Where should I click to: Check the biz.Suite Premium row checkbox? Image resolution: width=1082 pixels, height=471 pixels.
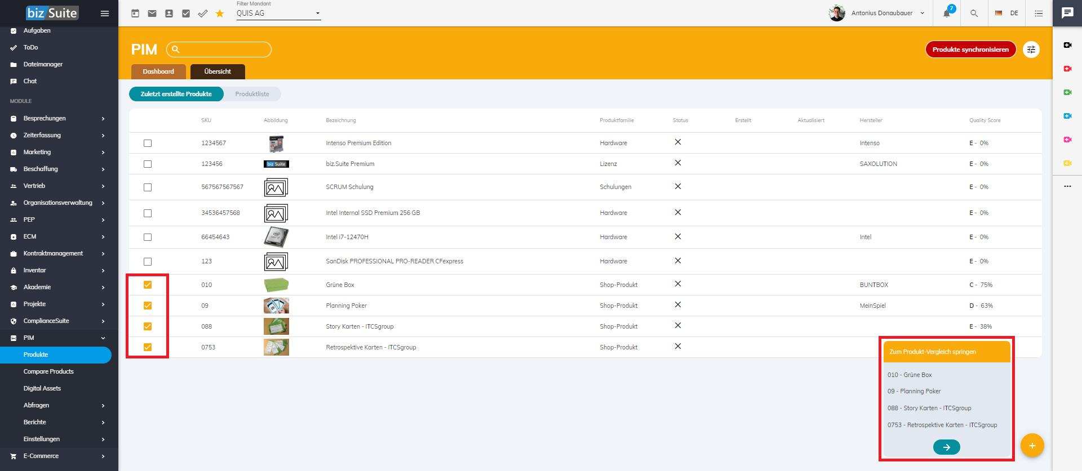point(148,164)
